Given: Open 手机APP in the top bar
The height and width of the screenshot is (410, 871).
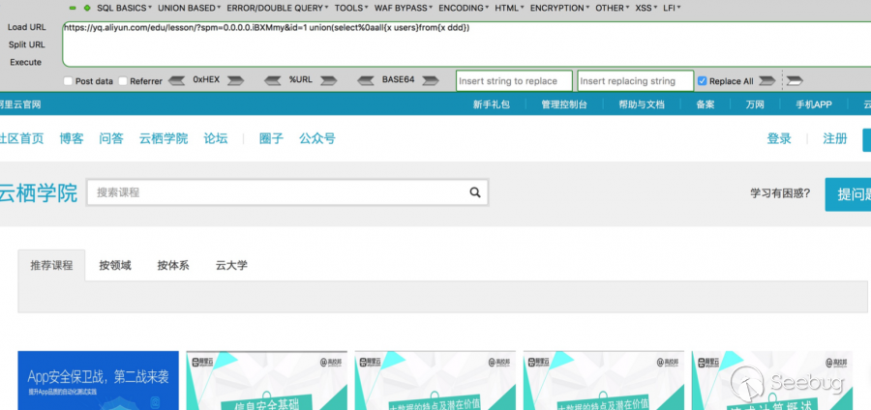Looking at the screenshot, I should click(814, 104).
